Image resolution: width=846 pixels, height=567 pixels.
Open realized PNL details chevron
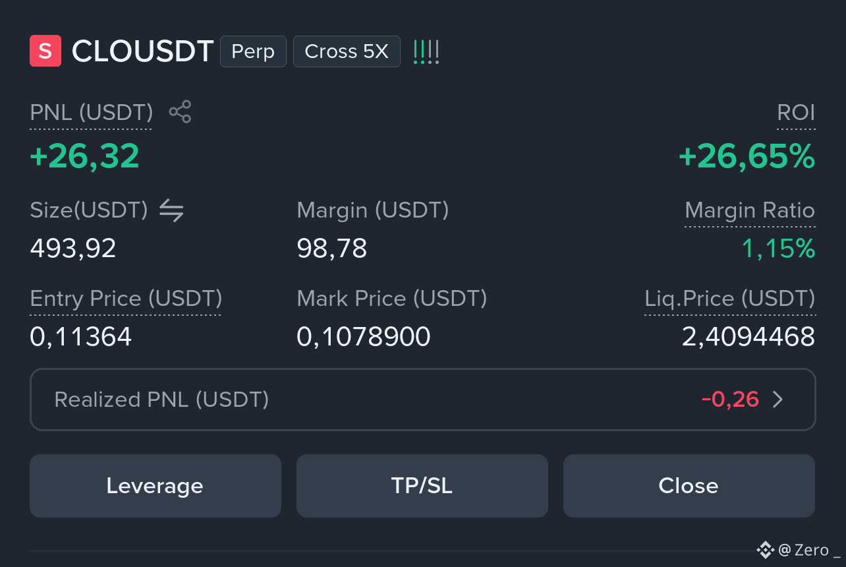pyautogui.click(x=777, y=400)
